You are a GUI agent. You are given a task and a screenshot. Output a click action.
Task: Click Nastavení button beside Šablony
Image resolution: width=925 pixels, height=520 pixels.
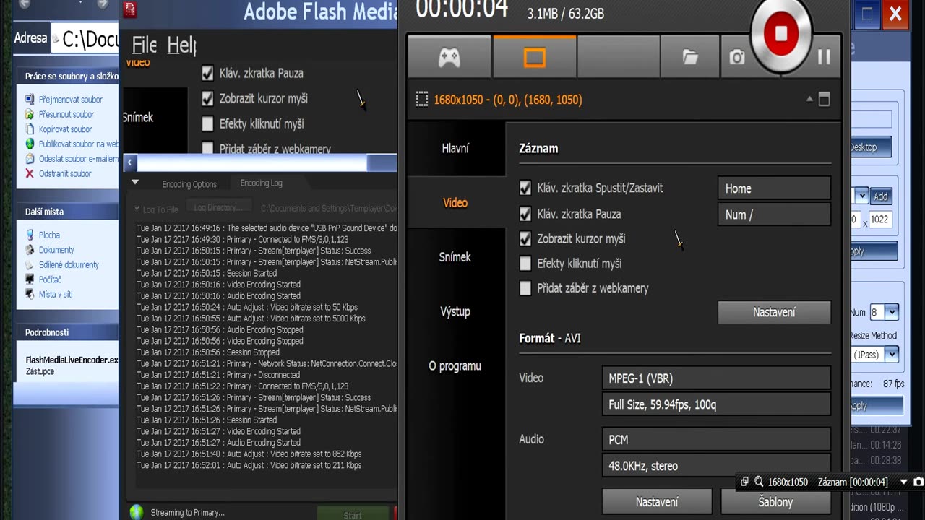click(x=657, y=502)
